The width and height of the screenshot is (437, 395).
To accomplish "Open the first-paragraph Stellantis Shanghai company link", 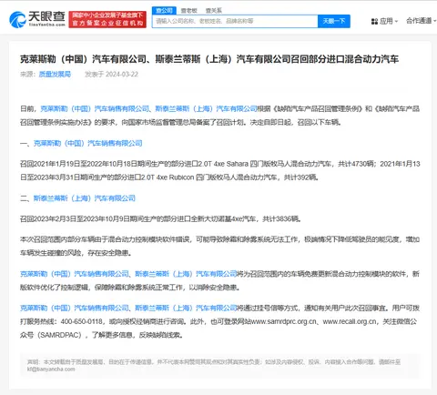I will tap(206, 108).
